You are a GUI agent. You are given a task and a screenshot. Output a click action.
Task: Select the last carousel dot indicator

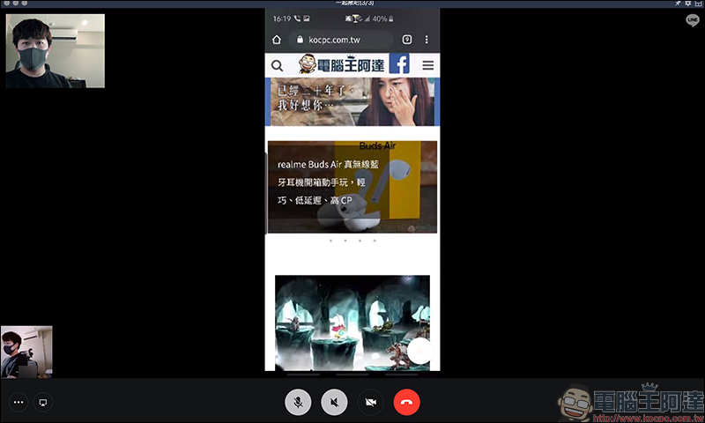coord(374,241)
